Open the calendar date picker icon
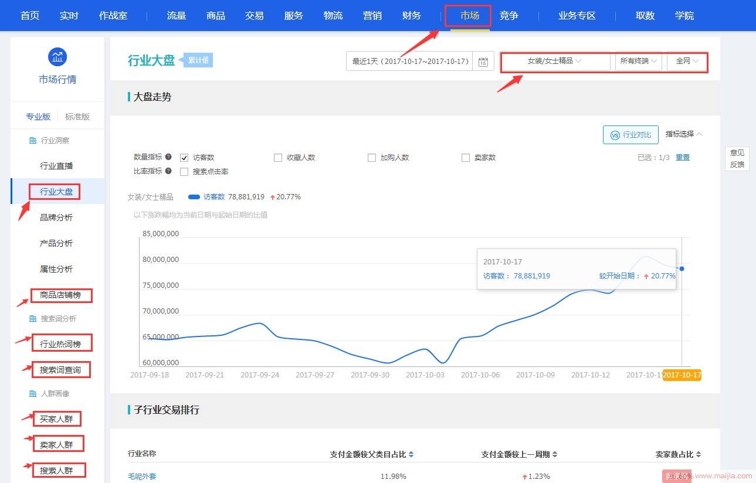Screen dimensions: 756x483 point(483,62)
